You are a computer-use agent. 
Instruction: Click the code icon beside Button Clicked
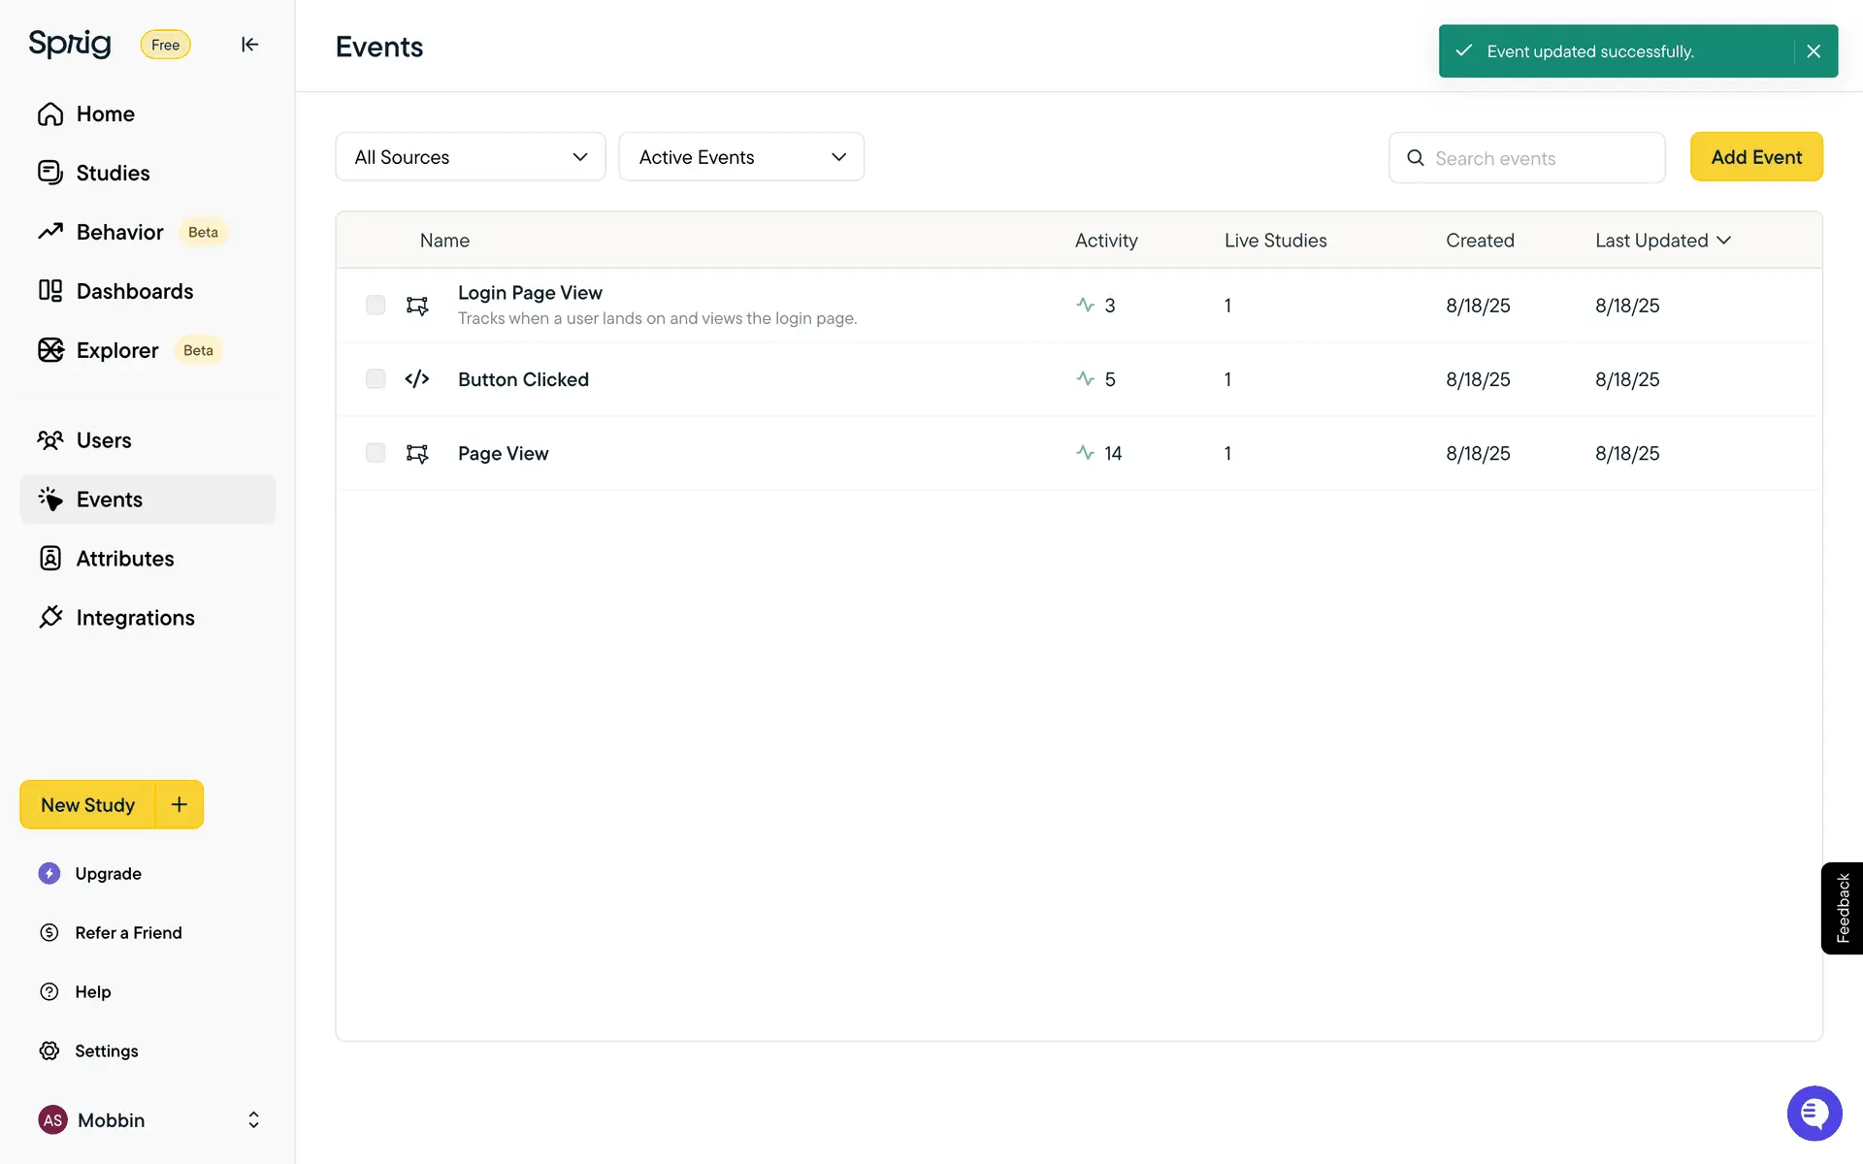[x=417, y=379]
